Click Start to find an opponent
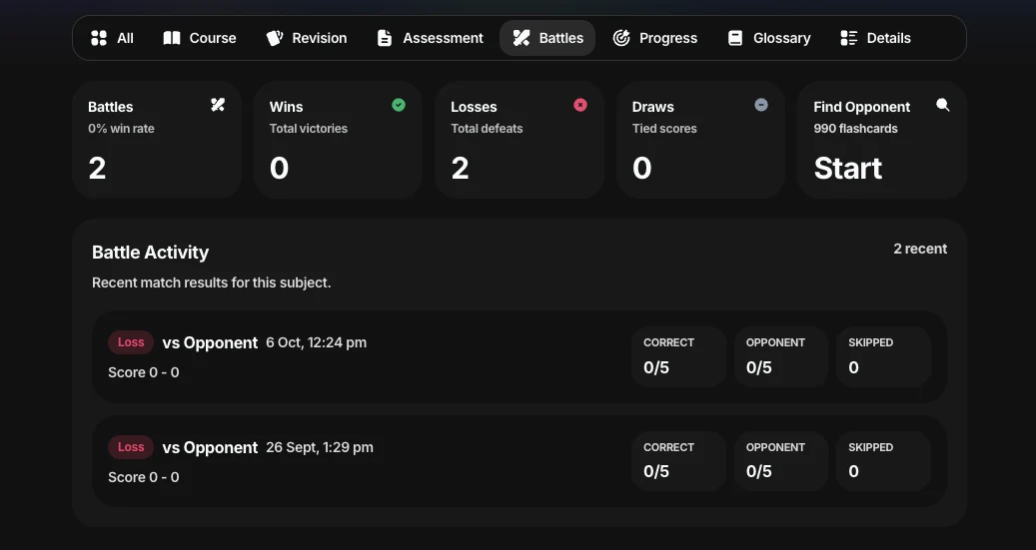 (x=848, y=169)
